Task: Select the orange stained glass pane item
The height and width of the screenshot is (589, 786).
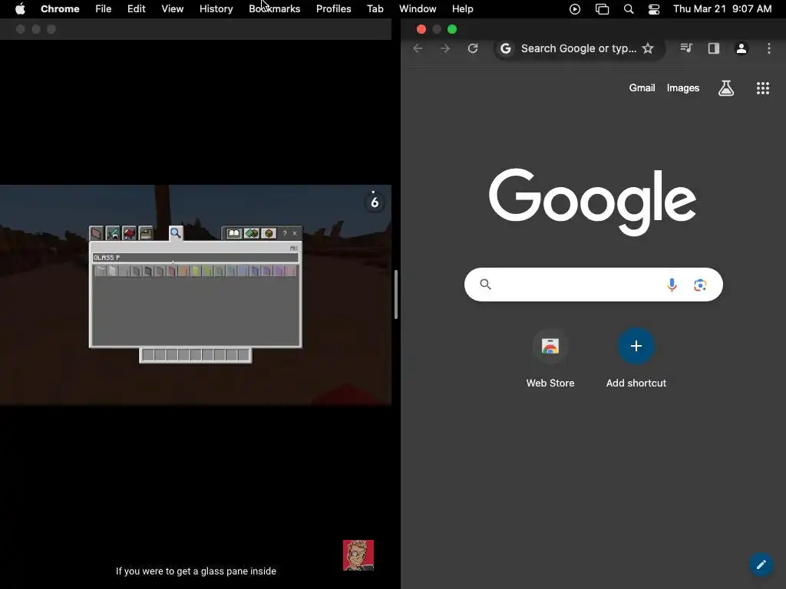Action: point(183,271)
